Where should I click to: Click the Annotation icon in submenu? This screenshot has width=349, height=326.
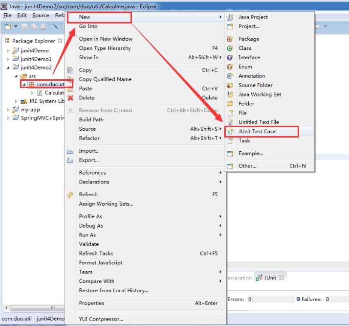tap(230, 76)
